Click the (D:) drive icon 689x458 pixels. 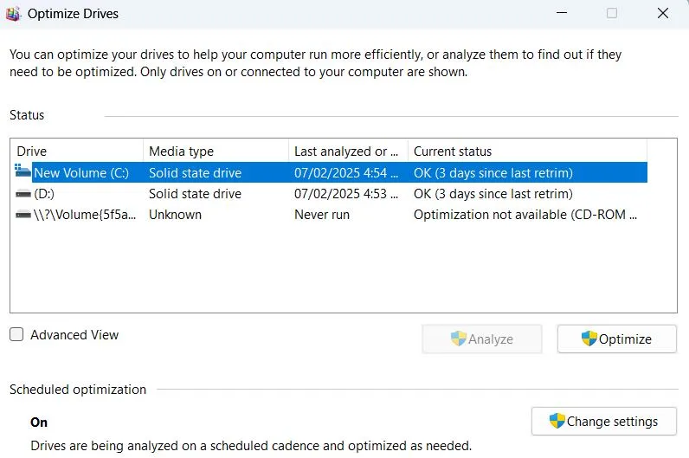23,194
